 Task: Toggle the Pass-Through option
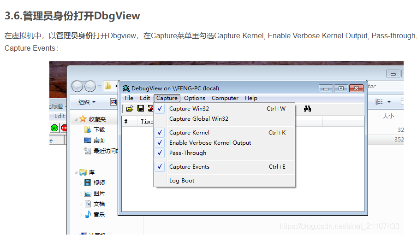(x=160, y=153)
